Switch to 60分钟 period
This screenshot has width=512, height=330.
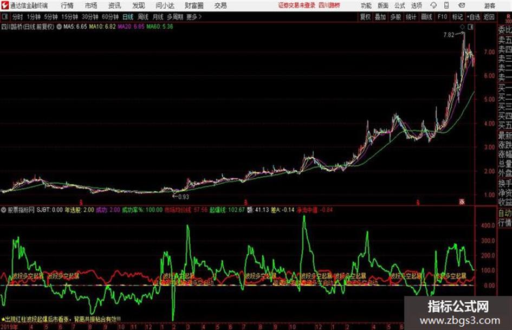point(110,17)
